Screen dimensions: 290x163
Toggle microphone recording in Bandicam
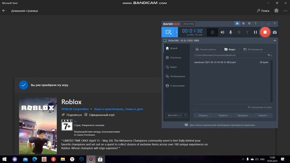pyautogui.click(x=231, y=32)
